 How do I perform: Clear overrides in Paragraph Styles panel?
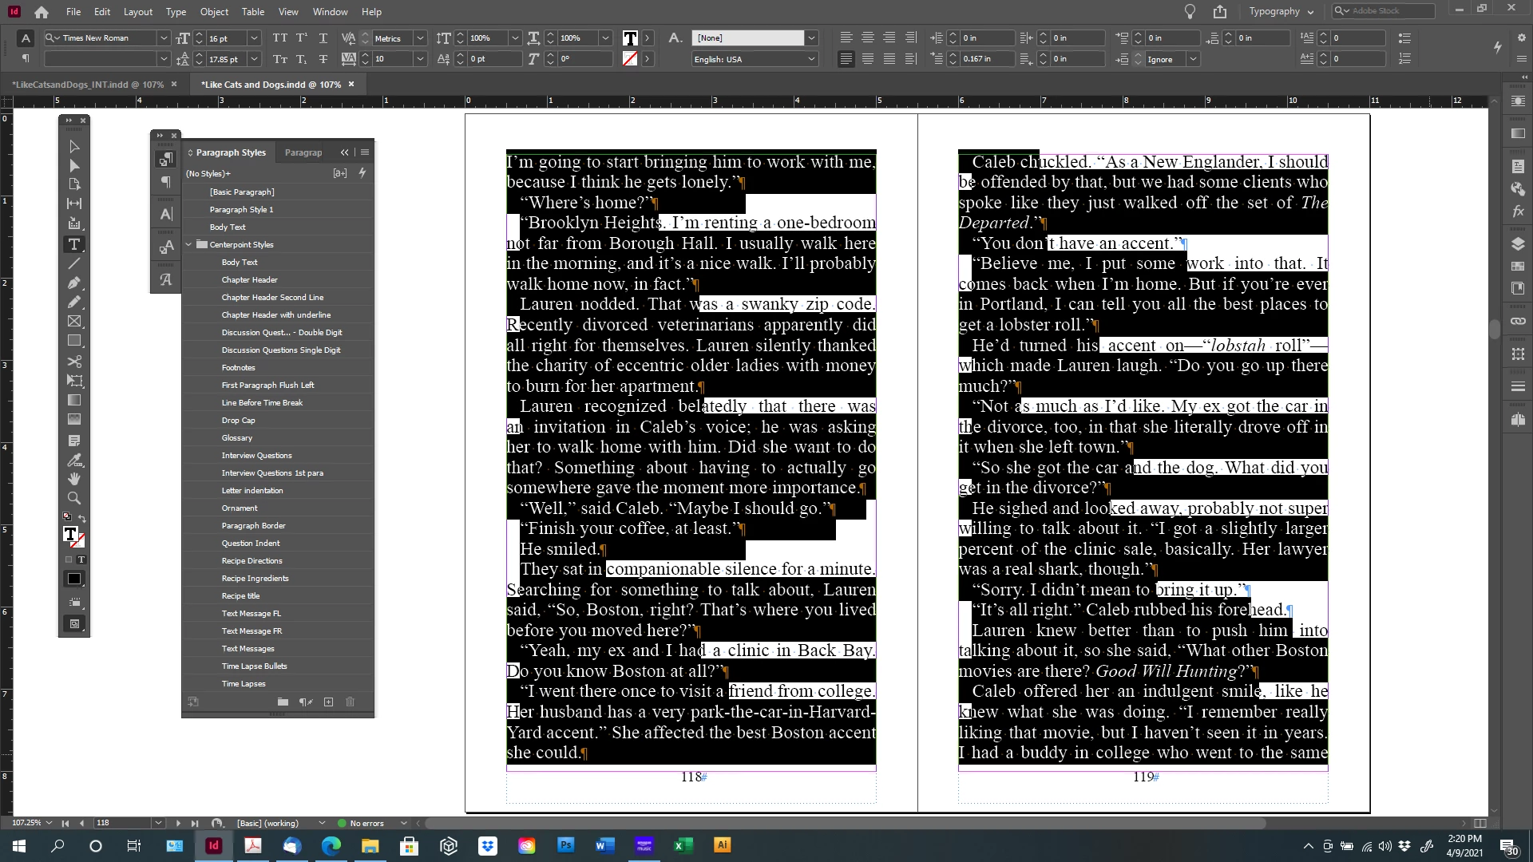coord(306,702)
